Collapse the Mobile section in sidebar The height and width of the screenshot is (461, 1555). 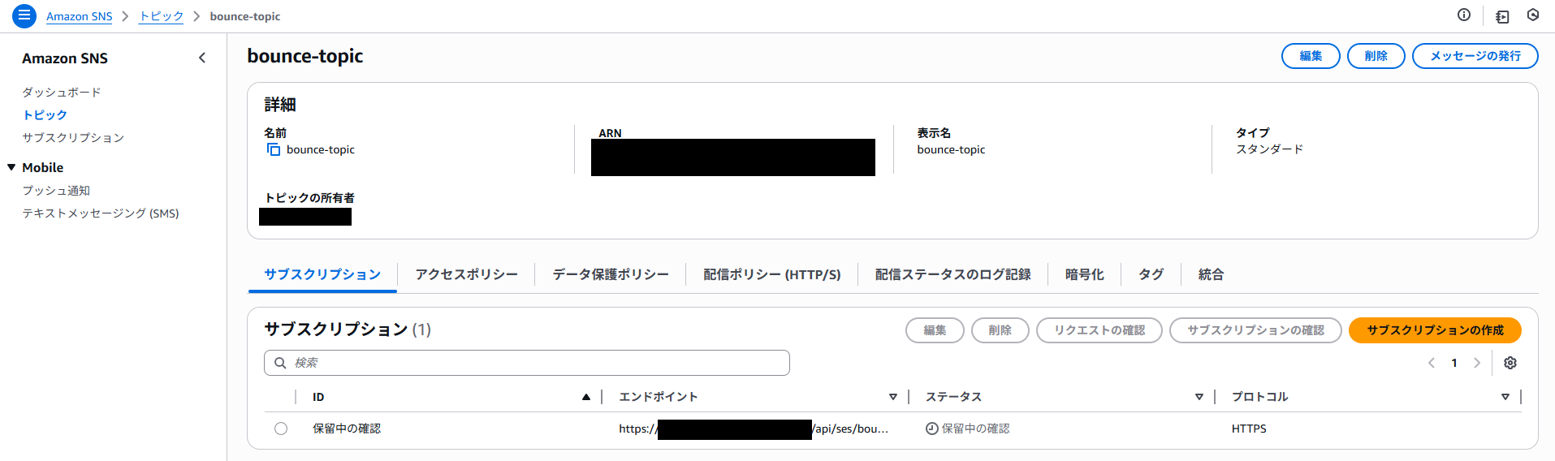11,167
